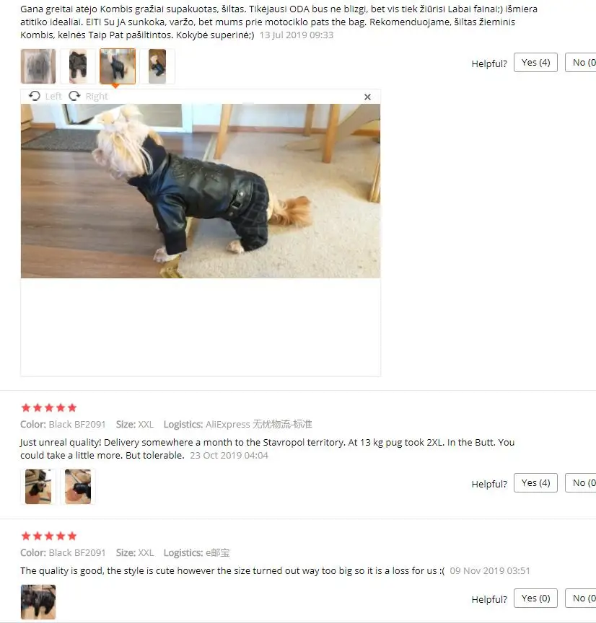Open the fourth thumbnail in the first review
596x623 pixels.
pos(157,66)
